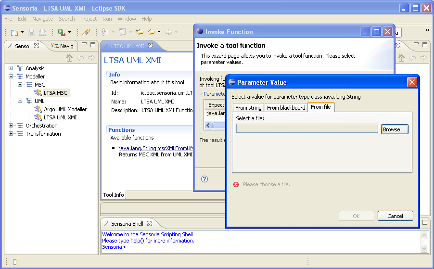
Task: Open the java.lang.String mscXMLFromUML link
Action: 156,148
